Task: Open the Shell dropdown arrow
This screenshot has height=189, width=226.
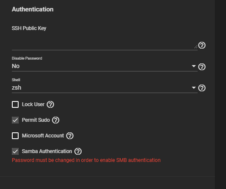Action: click(194, 88)
